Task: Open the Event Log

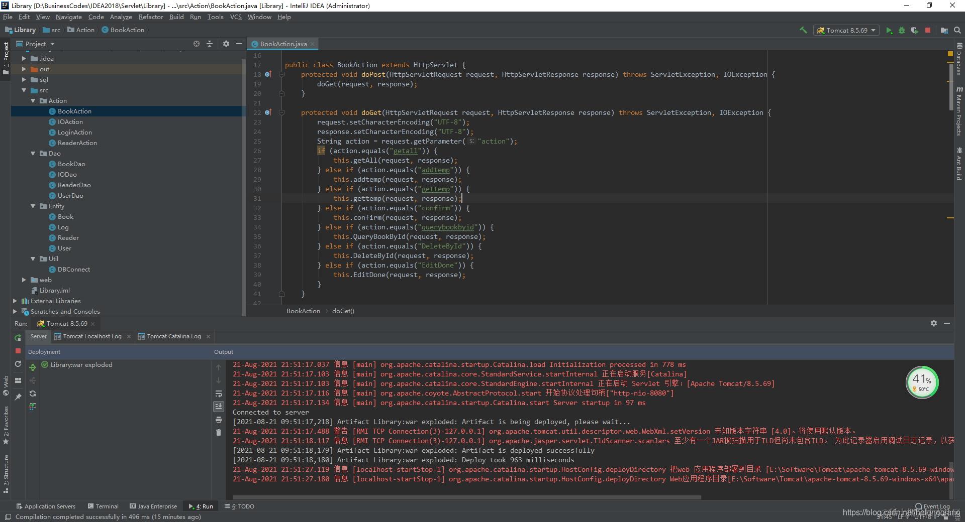Action: [x=933, y=506]
